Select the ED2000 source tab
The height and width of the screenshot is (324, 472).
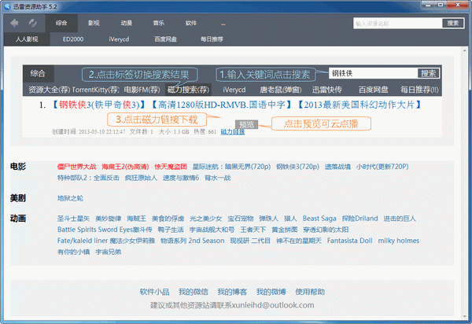[x=73, y=39]
